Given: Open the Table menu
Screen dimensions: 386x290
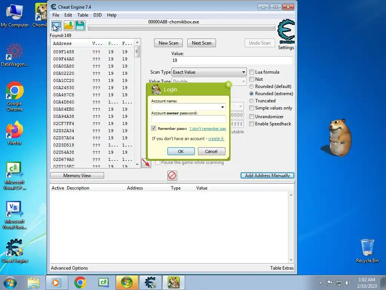Looking at the screenshot, I should point(83,15).
